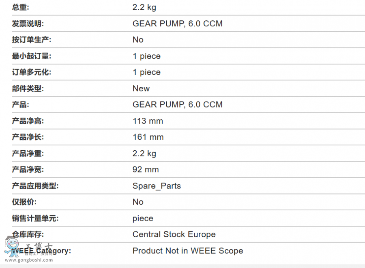Click the 订单多元化 row label
This screenshot has width=365, height=268.
32,72
